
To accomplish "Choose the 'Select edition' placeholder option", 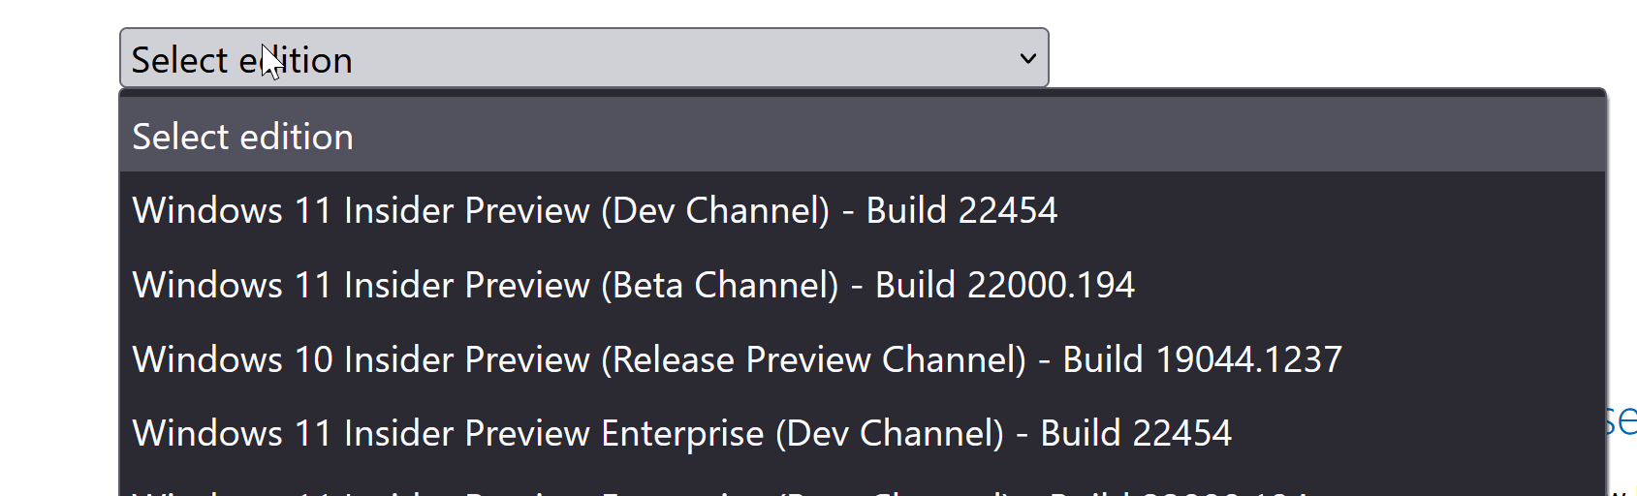I will point(863,136).
